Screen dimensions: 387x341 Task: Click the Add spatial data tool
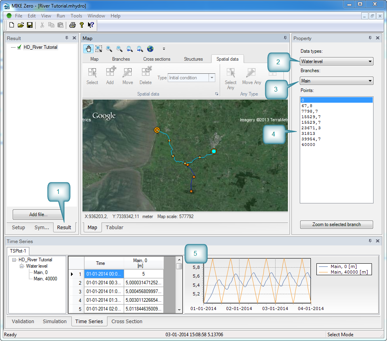[110, 76]
